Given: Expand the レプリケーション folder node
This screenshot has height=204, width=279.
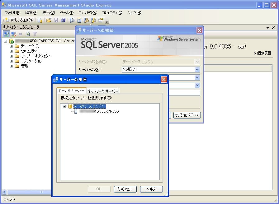Looking at the screenshot, I should pyautogui.click(x=12, y=61).
